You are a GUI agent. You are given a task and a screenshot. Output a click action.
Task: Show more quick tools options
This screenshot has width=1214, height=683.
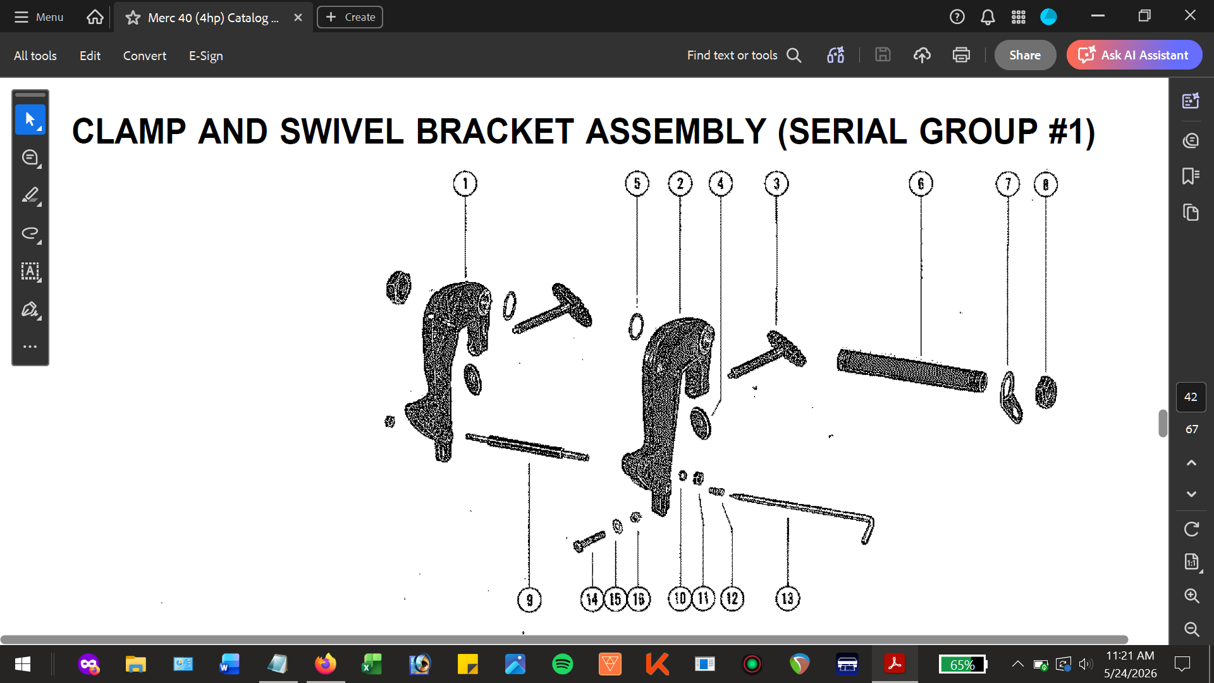pyautogui.click(x=30, y=347)
